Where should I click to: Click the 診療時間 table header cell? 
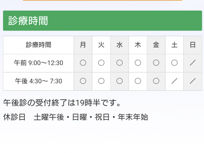(38, 45)
